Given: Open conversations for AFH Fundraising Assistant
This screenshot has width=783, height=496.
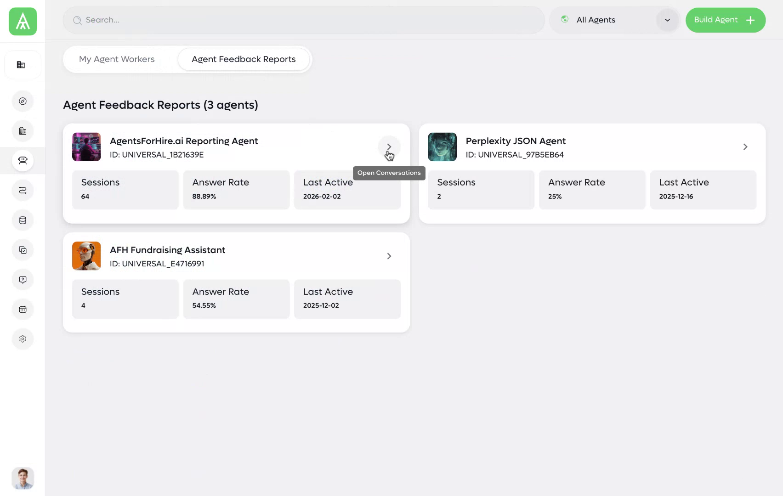Looking at the screenshot, I should pos(389,256).
